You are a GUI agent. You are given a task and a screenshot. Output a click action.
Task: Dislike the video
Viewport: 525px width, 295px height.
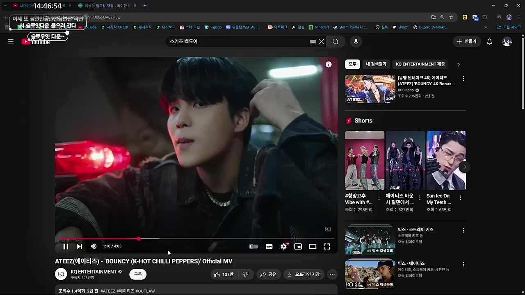tap(246, 274)
